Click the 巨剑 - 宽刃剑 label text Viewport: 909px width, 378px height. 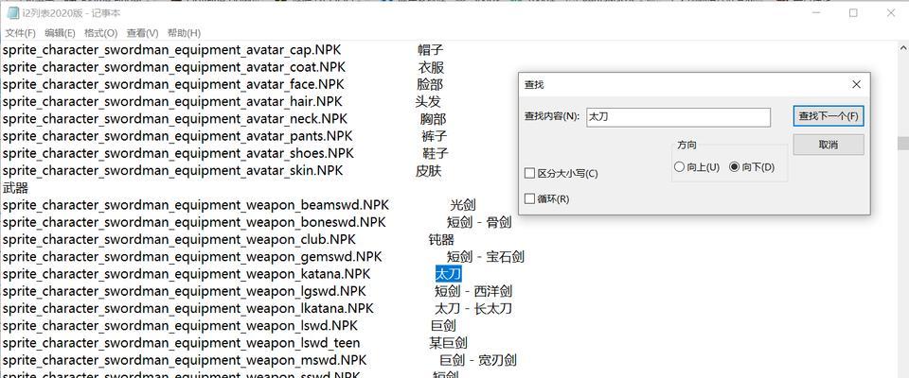tap(477, 361)
